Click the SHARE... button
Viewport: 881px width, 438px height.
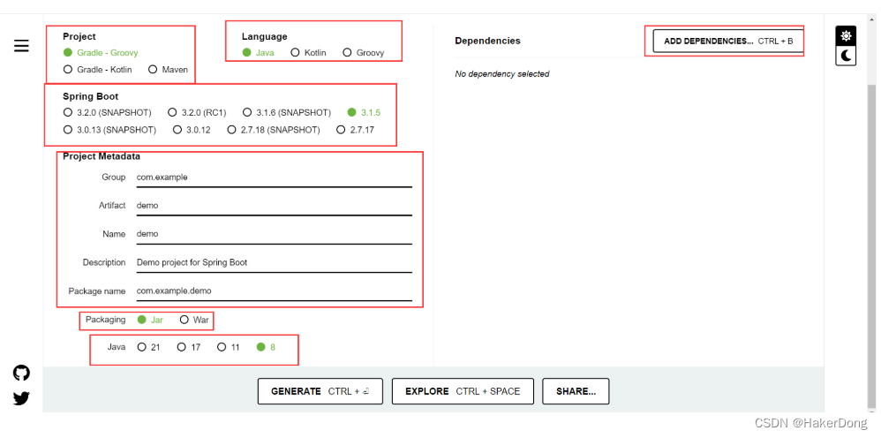click(x=576, y=391)
